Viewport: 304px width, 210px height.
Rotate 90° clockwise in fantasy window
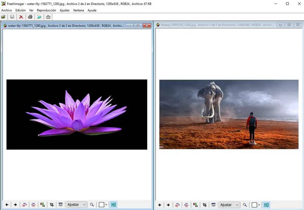pyautogui.click(x=187, y=205)
